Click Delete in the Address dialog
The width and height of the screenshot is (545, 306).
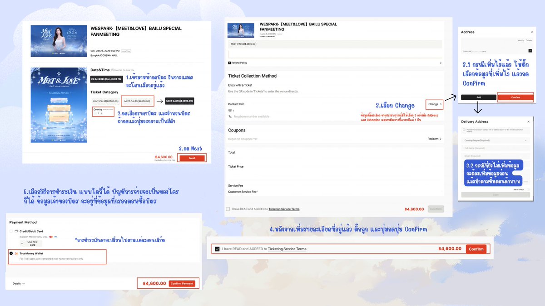(529, 41)
